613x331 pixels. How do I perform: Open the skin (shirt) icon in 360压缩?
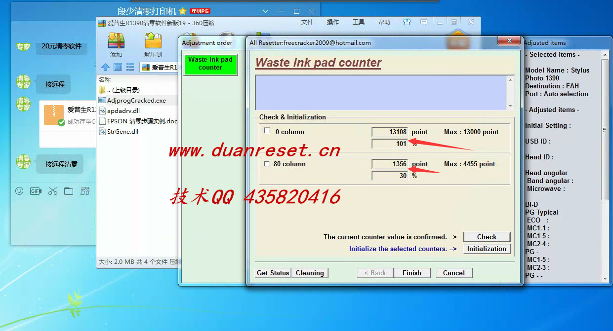point(407,22)
